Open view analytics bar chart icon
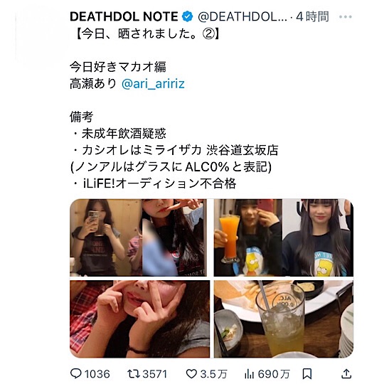Image resolution: width=384 pixels, height=384 pixels. pos(249,374)
